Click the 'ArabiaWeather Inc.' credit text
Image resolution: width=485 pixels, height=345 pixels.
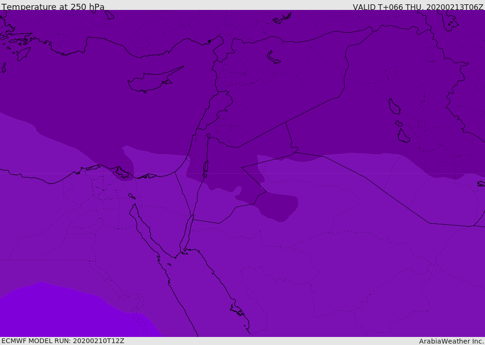[452, 341]
